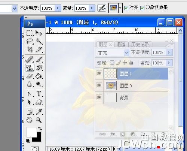Select the Healing Brush tool
The image size is (187, 151).
pyautogui.click(x=30, y=59)
